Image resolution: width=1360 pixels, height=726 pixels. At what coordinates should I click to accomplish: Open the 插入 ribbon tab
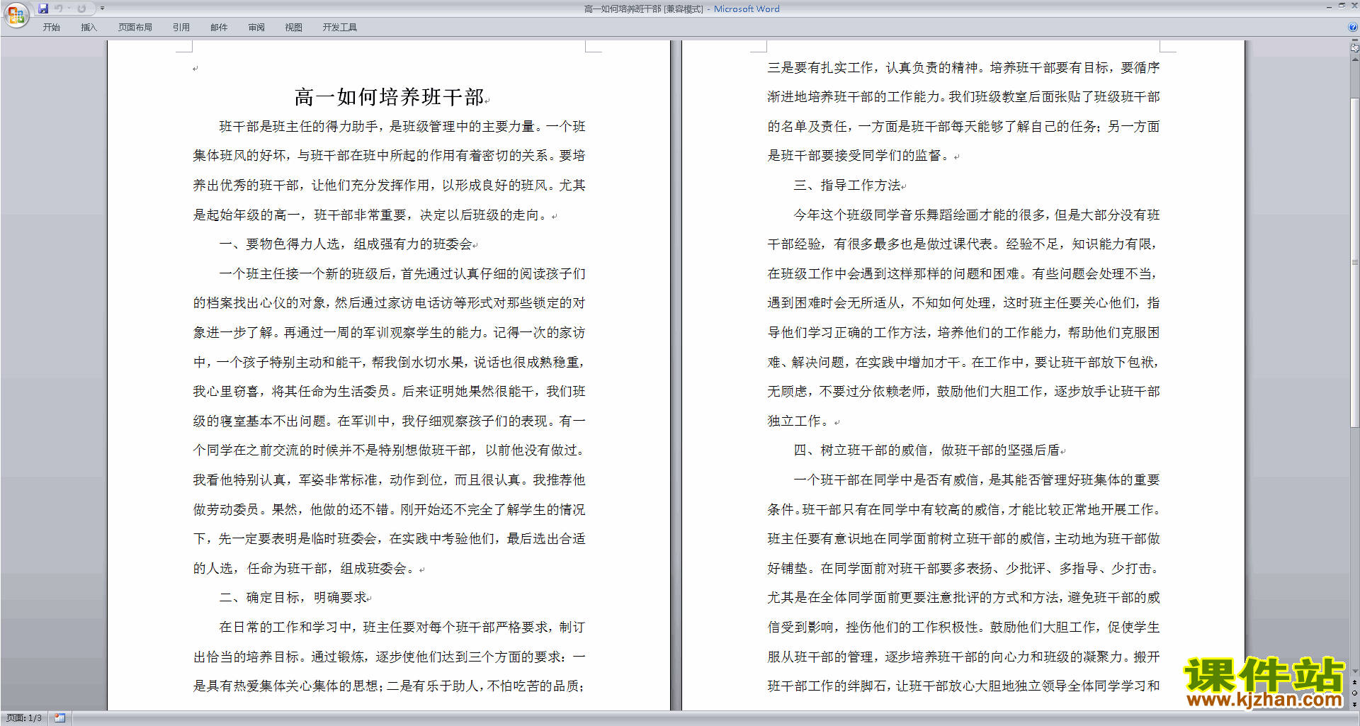(89, 27)
